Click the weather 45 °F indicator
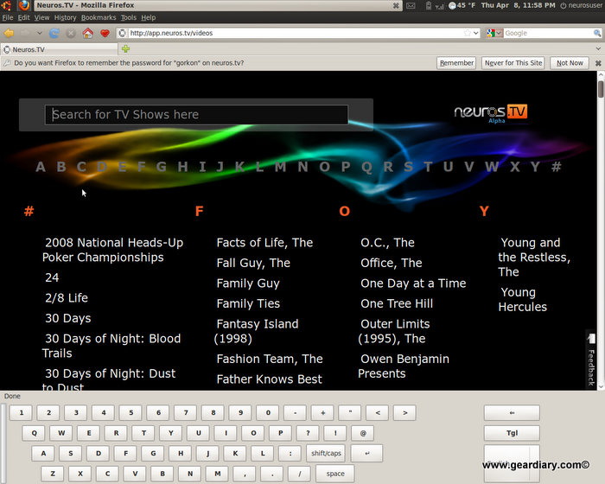605x484 pixels. click(x=462, y=5)
